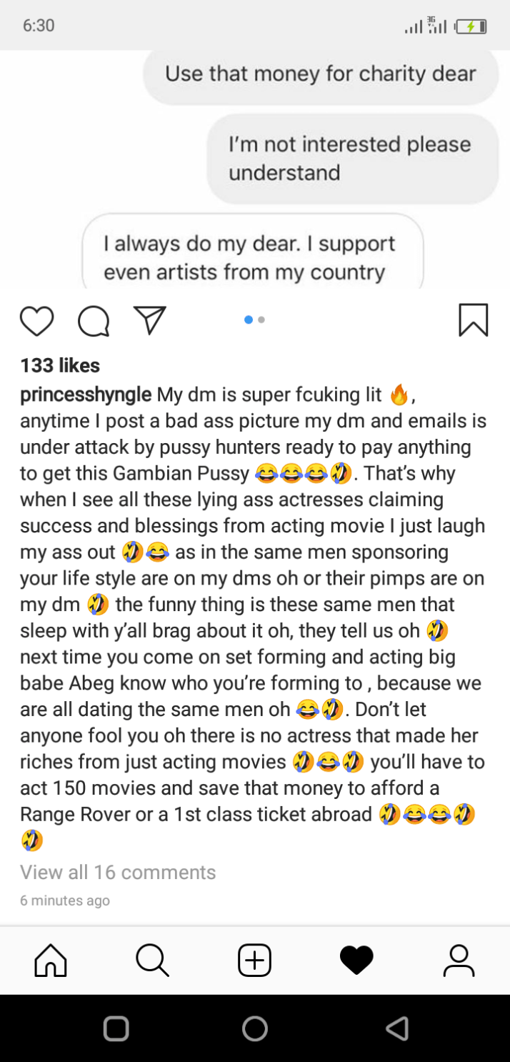Bookmark this post to saved
This screenshot has height=1062, width=510.
point(473,320)
